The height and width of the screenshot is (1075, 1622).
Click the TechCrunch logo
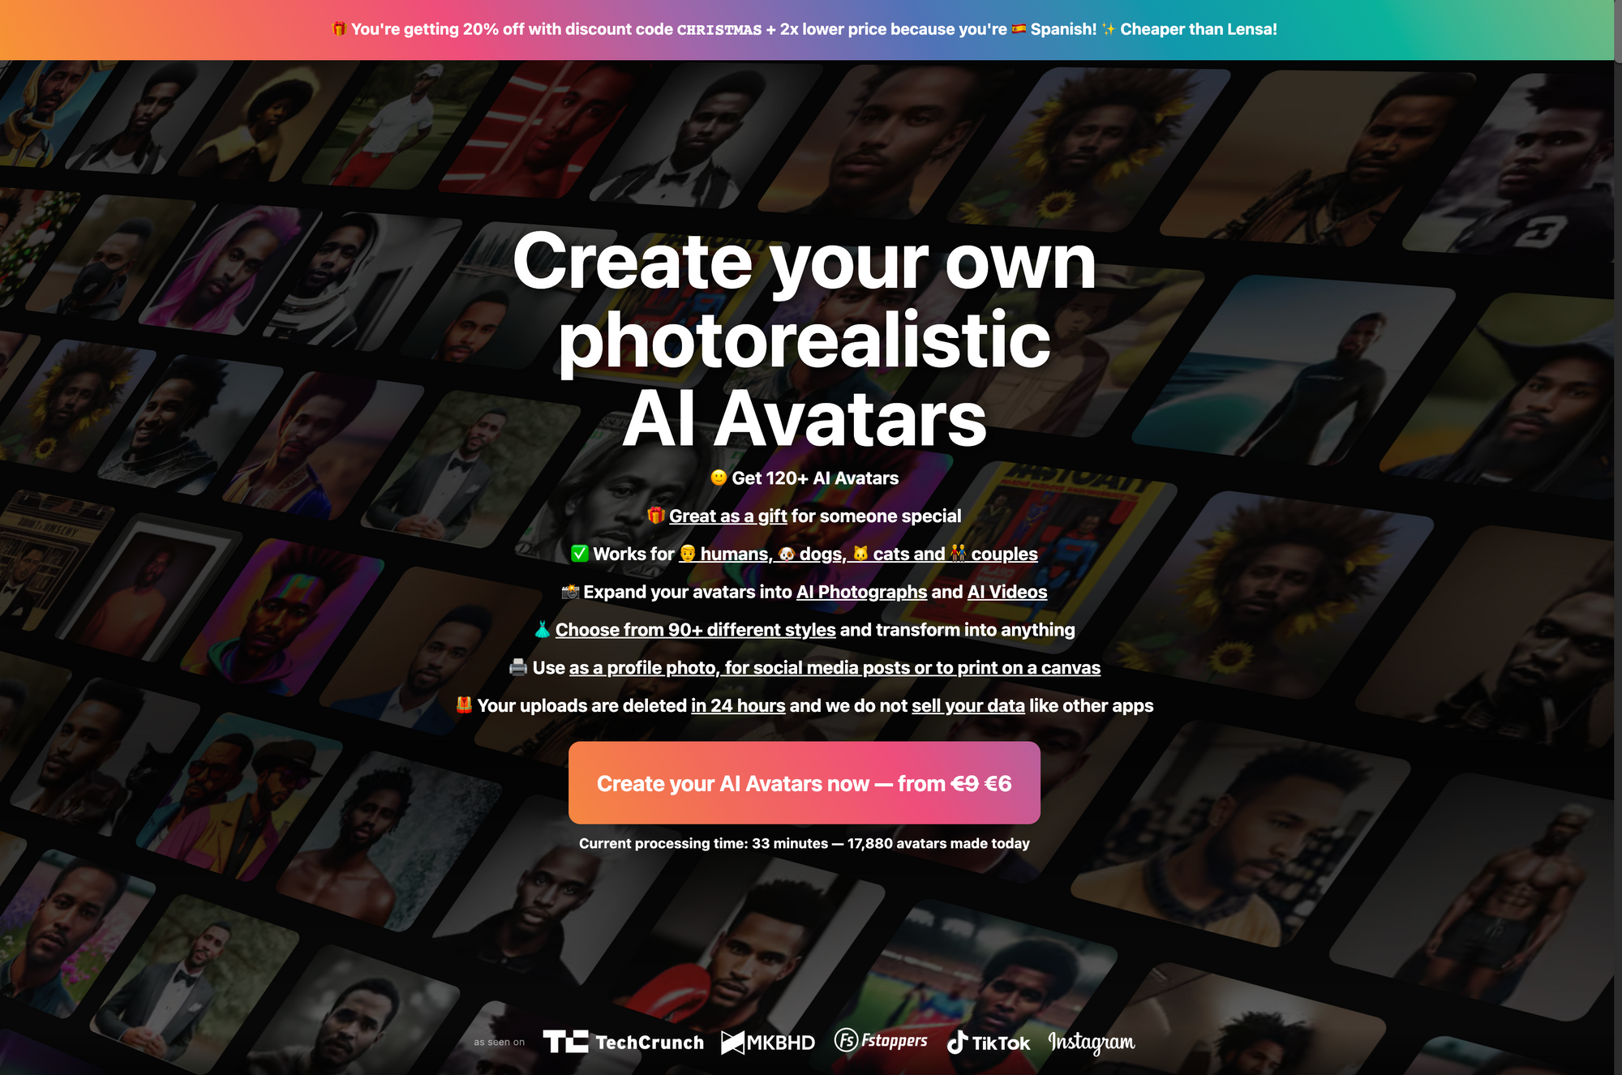pyautogui.click(x=623, y=1042)
